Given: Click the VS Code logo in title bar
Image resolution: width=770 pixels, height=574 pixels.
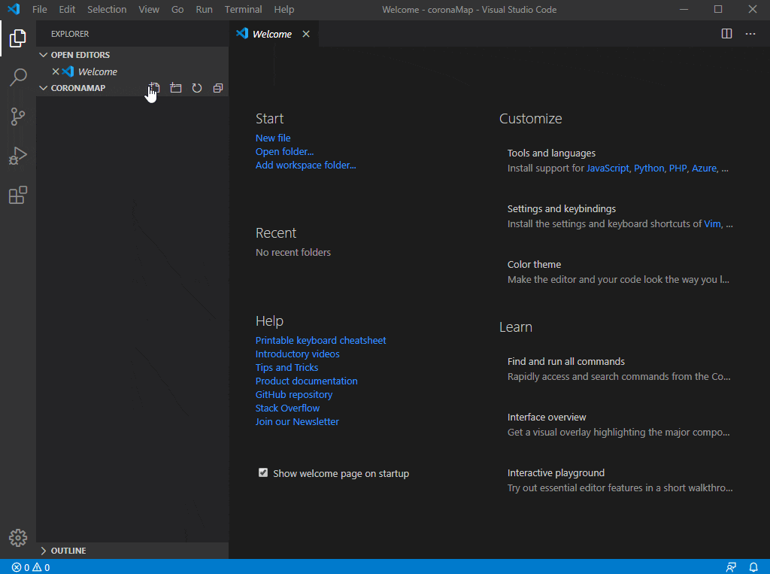Looking at the screenshot, I should tap(14, 9).
